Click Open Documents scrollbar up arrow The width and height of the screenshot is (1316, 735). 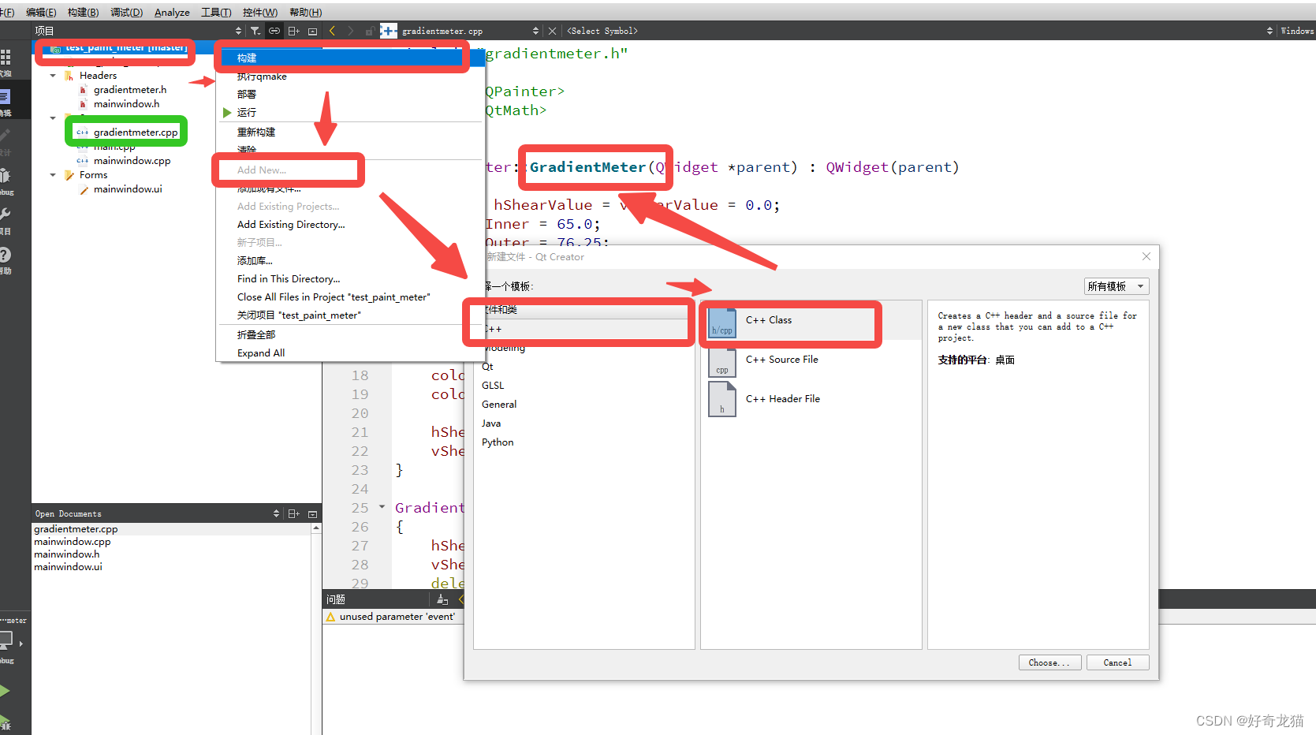(316, 528)
